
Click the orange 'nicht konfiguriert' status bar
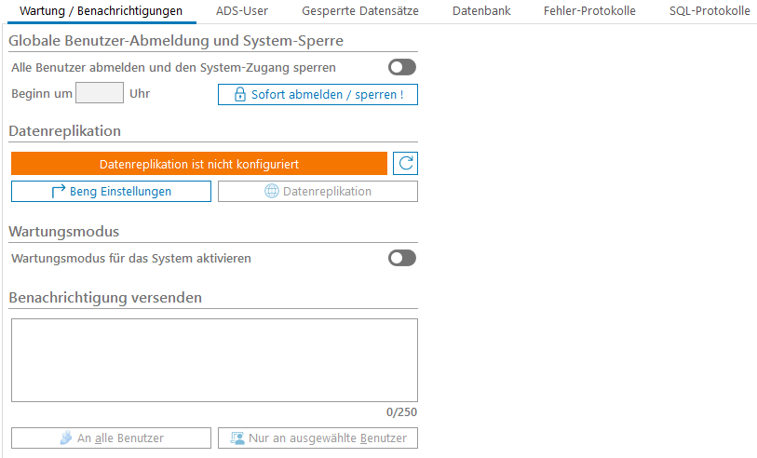[x=198, y=164]
